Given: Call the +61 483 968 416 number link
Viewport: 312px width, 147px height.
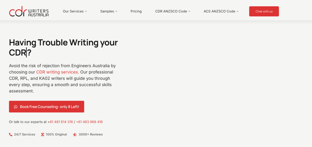Looking at the screenshot, I should pos(89,122).
